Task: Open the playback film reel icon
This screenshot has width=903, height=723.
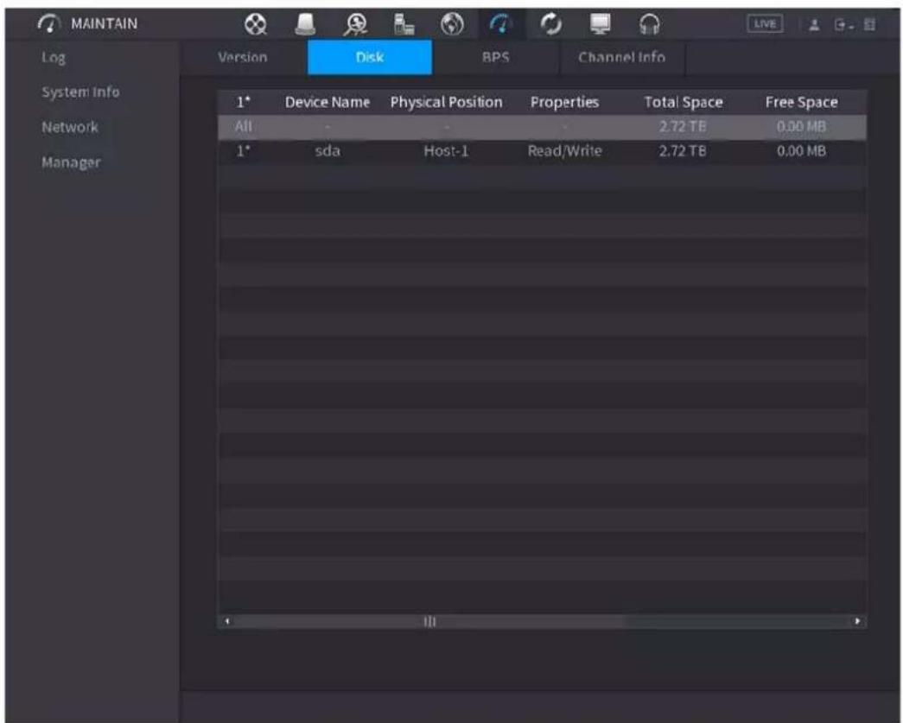Action: click(x=256, y=24)
